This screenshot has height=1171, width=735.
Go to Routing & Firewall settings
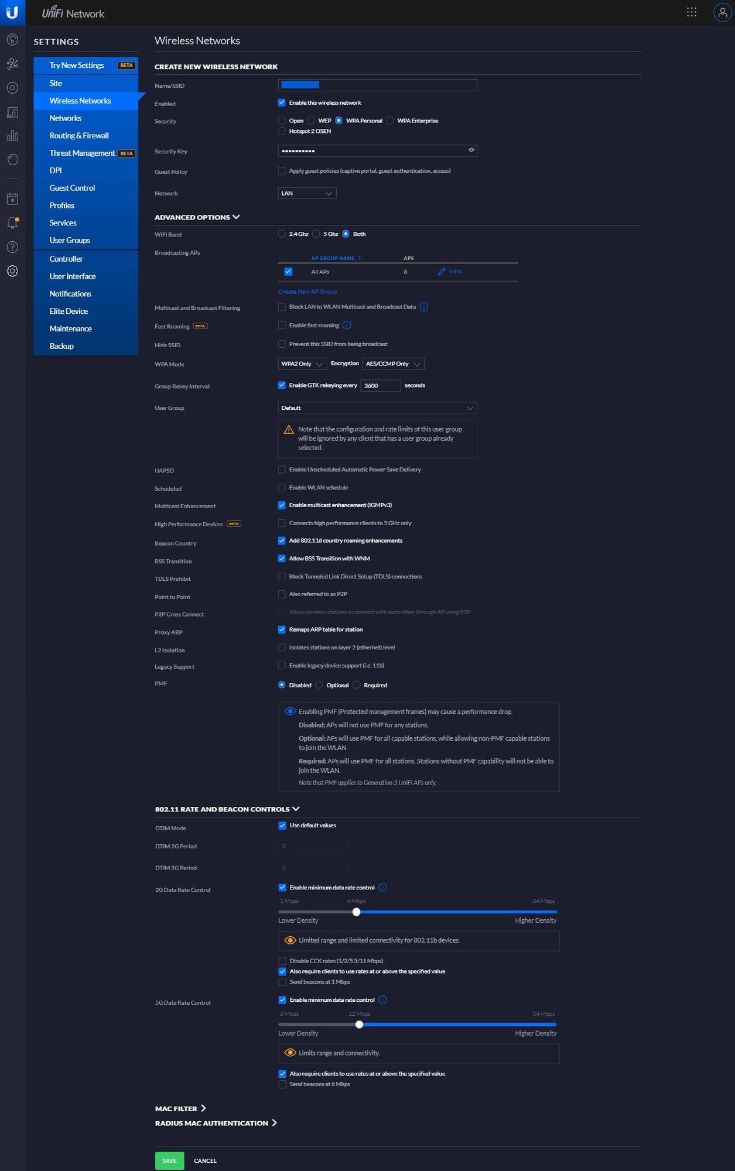click(79, 136)
